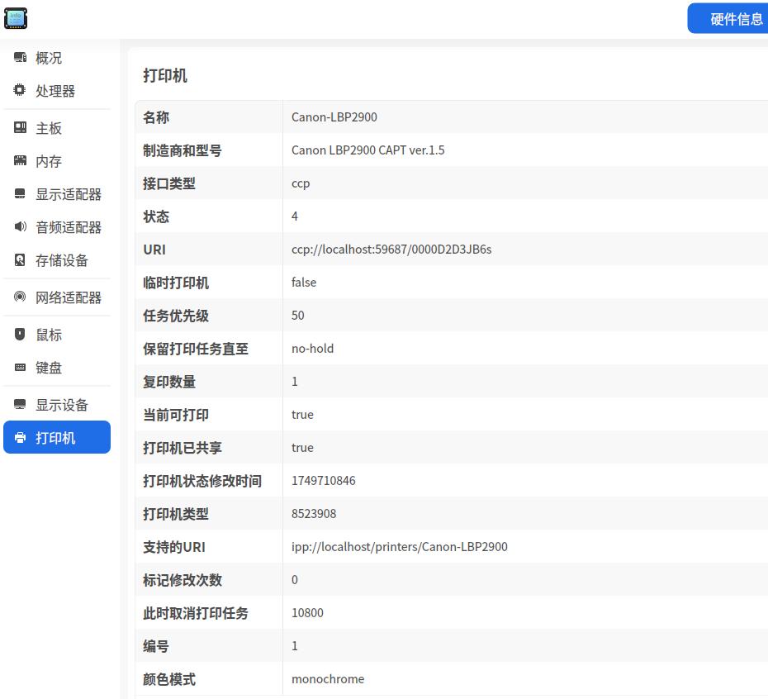This screenshot has width=768, height=699.
Task: Click 打印机已共享 value 'true'
Action: (302, 448)
